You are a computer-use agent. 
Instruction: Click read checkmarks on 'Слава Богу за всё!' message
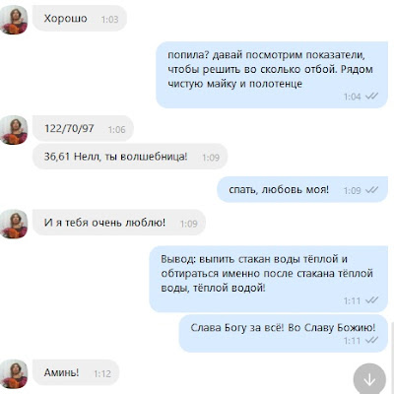pyautogui.click(x=371, y=340)
